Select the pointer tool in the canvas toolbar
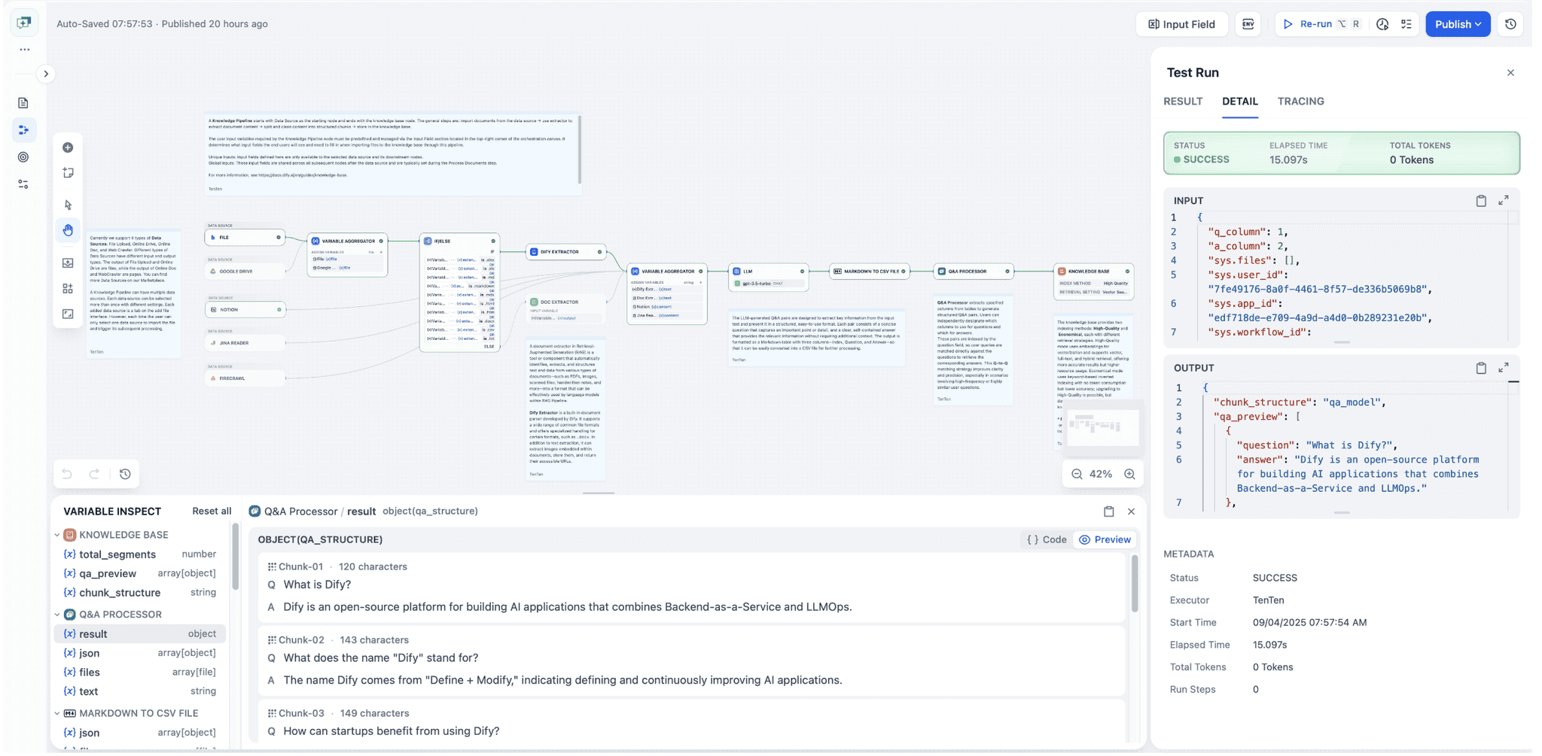 pos(68,205)
